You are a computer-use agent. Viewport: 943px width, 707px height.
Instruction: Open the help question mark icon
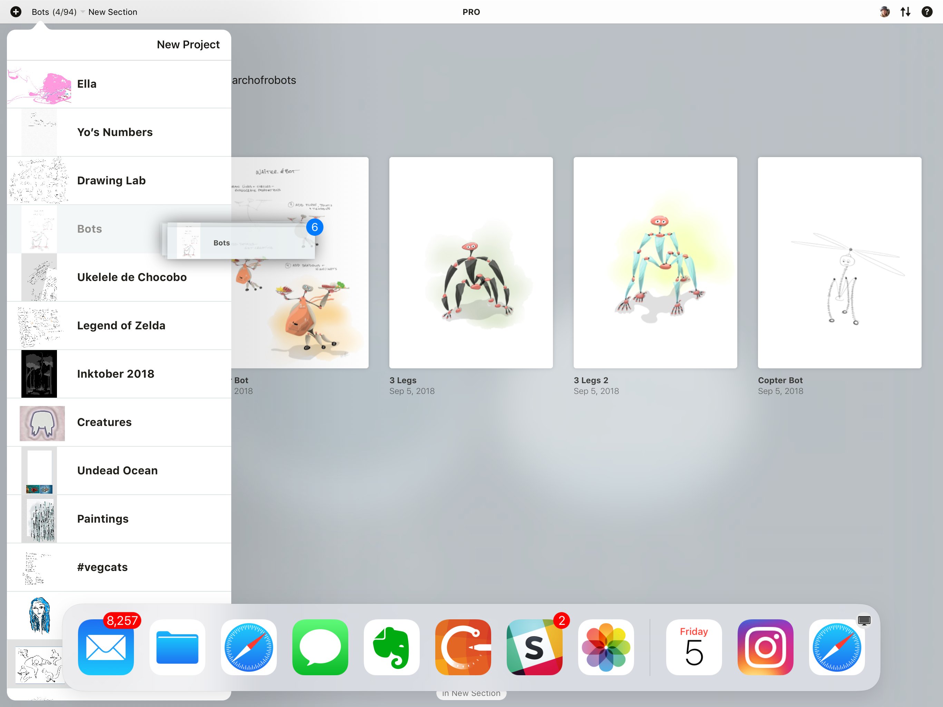[927, 12]
